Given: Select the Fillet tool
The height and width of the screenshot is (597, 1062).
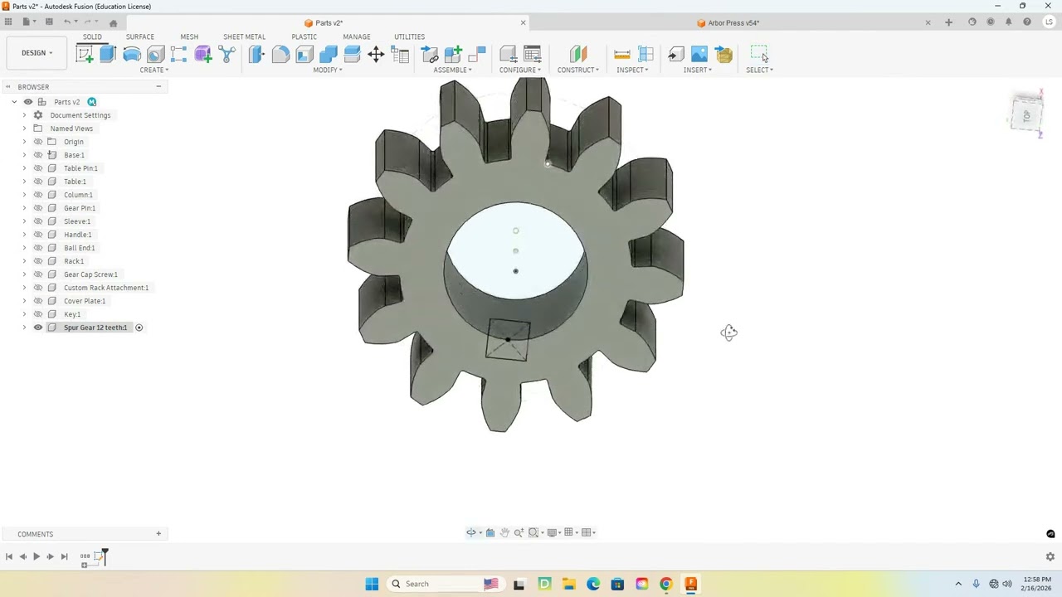Looking at the screenshot, I should (280, 55).
